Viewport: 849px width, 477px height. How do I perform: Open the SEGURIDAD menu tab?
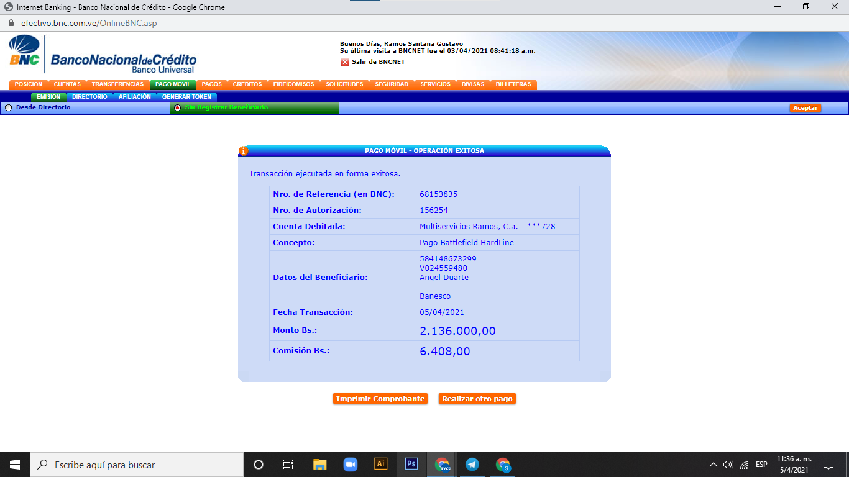pos(392,84)
